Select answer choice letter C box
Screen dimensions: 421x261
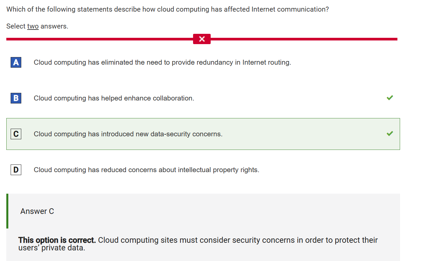(x=16, y=134)
